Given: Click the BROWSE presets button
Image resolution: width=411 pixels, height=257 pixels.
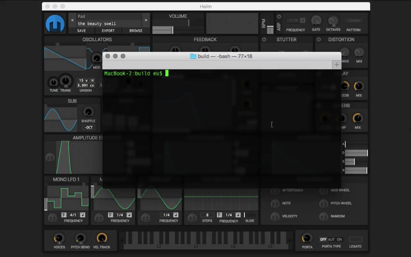Looking at the screenshot, I should (x=136, y=31).
